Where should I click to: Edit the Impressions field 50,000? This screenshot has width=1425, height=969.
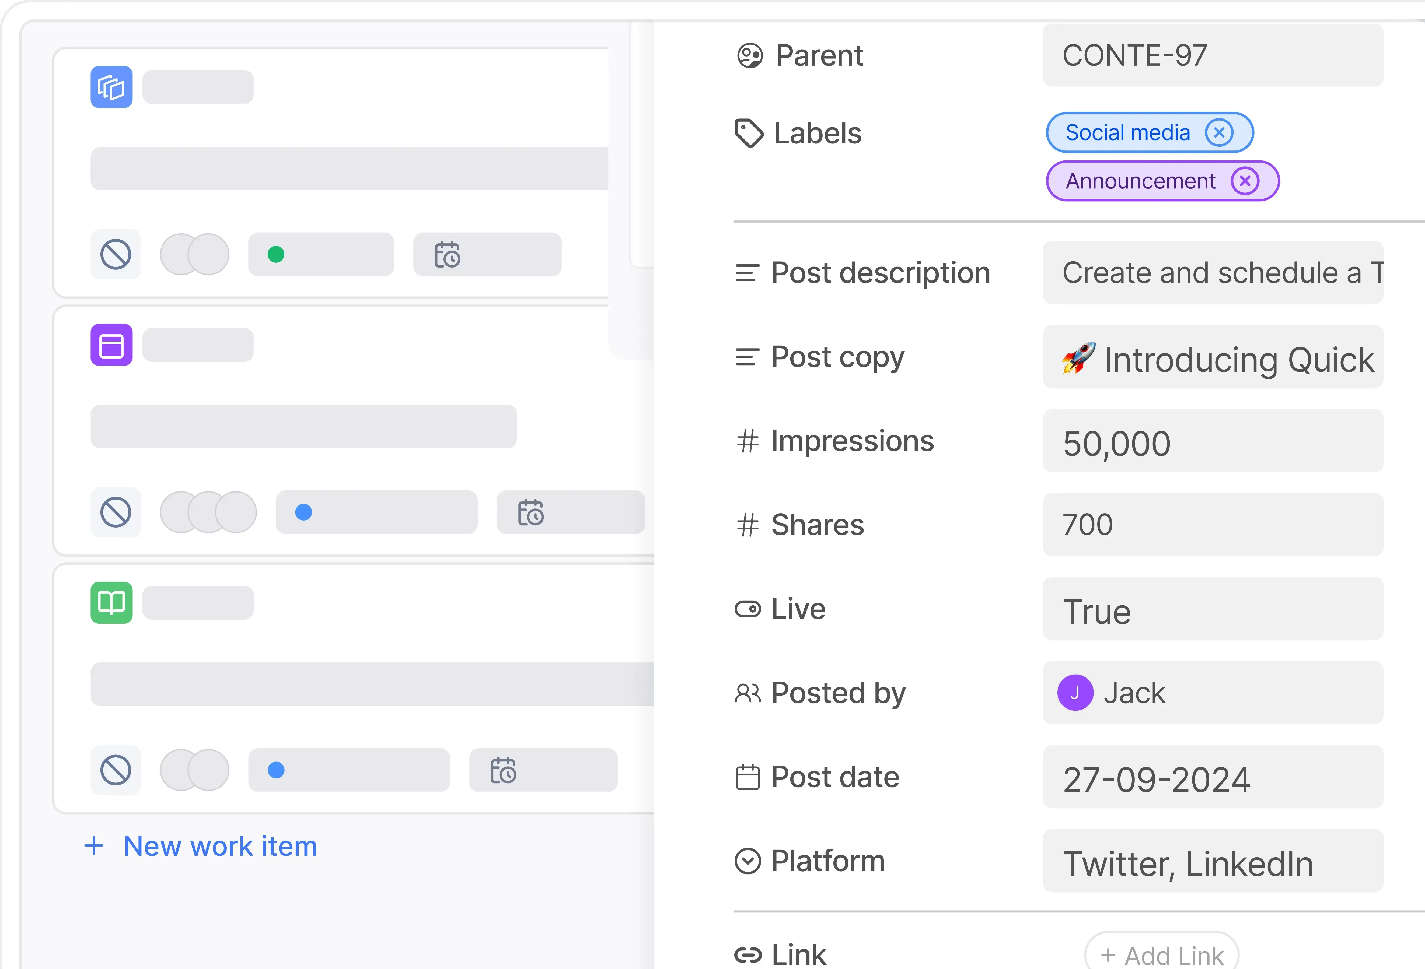(x=1212, y=441)
